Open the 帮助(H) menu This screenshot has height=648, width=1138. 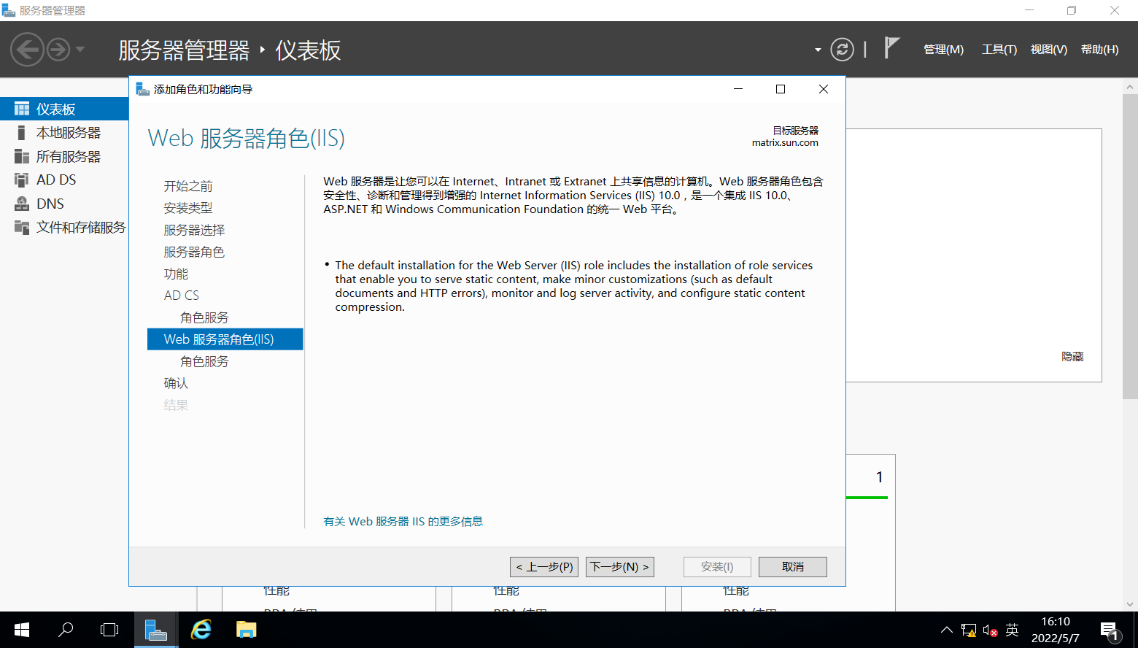pyautogui.click(x=1099, y=50)
